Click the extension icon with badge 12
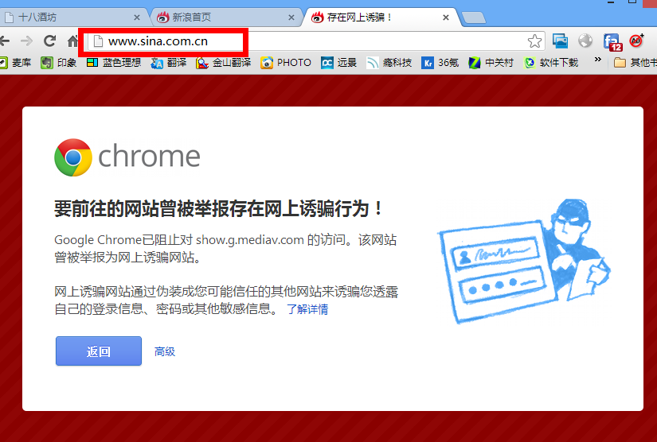The image size is (657, 442). pyautogui.click(x=612, y=41)
